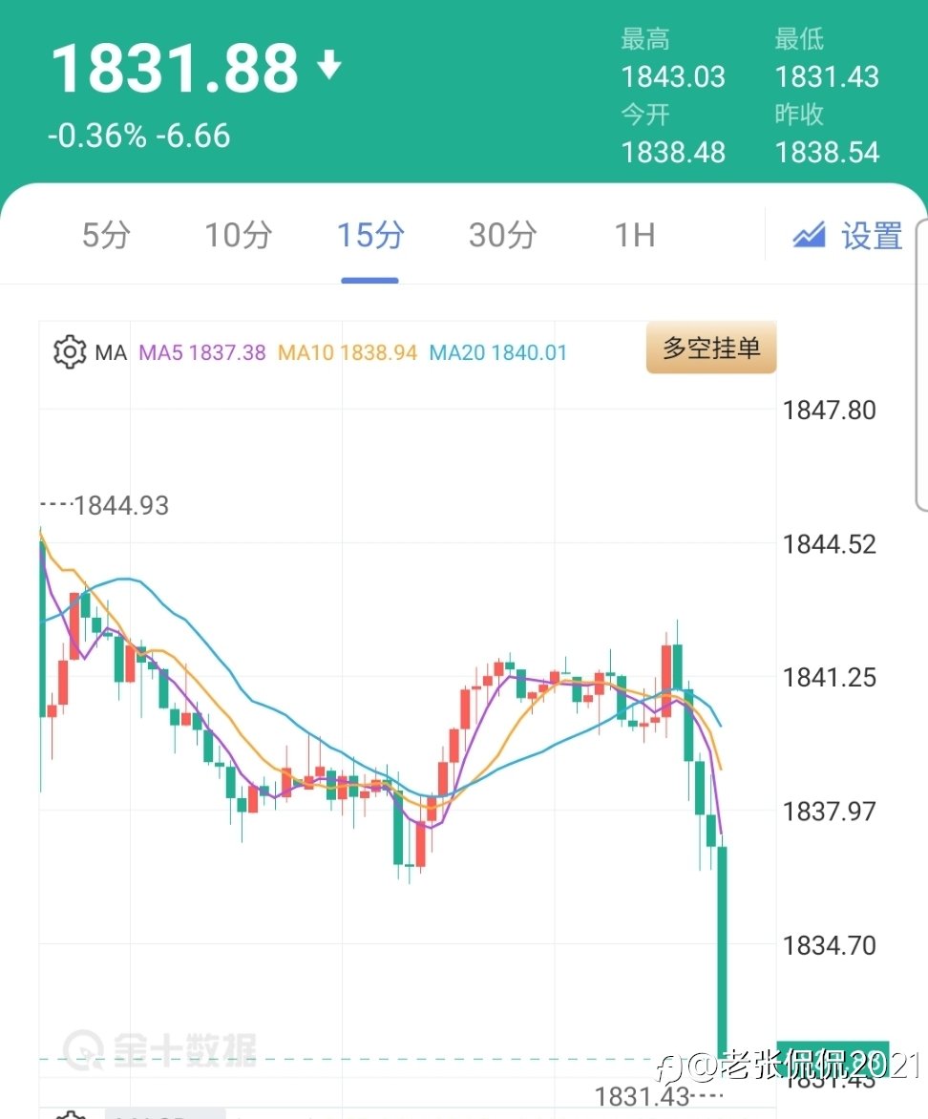The width and height of the screenshot is (928, 1119).
Task: Select the 10分 timeframe tab
Action: pos(239,235)
